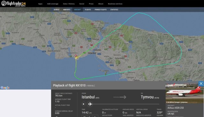
Task: Click the Silivri map label
Action: pos(21,44)
